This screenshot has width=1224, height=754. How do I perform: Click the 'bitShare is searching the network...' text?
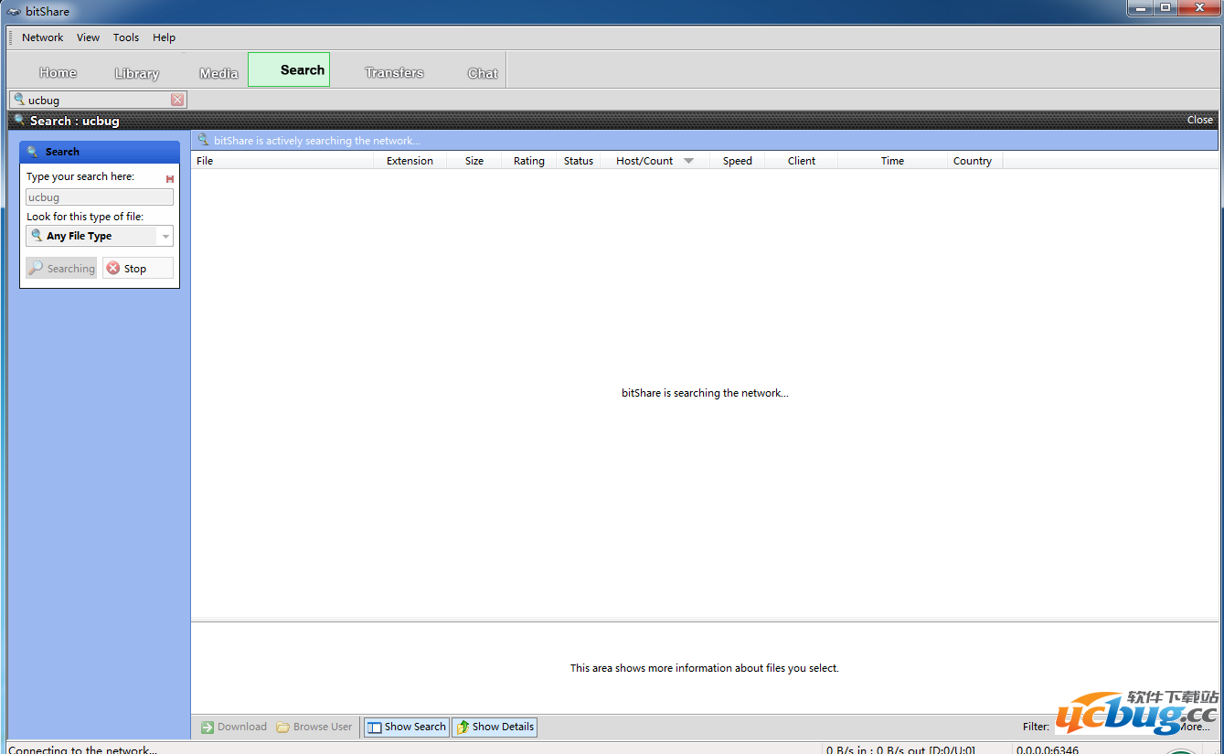pyautogui.click(x=705, y=393)
